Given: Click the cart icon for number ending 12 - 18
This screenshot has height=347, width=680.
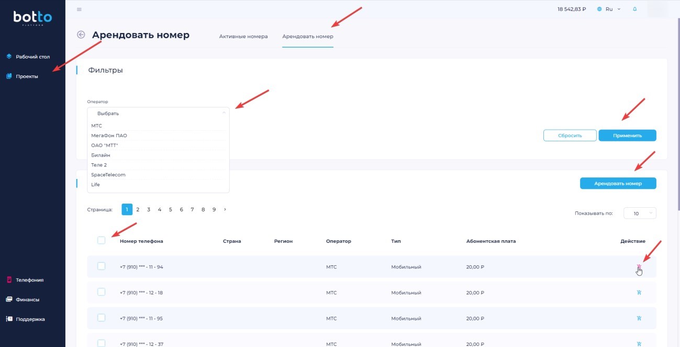Looking at the screenshot, I should click(639, 292).
